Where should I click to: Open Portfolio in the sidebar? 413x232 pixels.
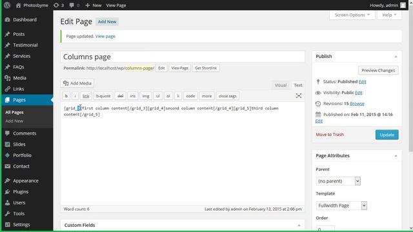click(x=22, y=155)
